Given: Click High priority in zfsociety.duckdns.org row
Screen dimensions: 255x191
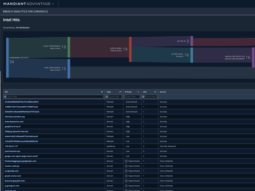Looking at the screenshot, I should tap(128, 117).
